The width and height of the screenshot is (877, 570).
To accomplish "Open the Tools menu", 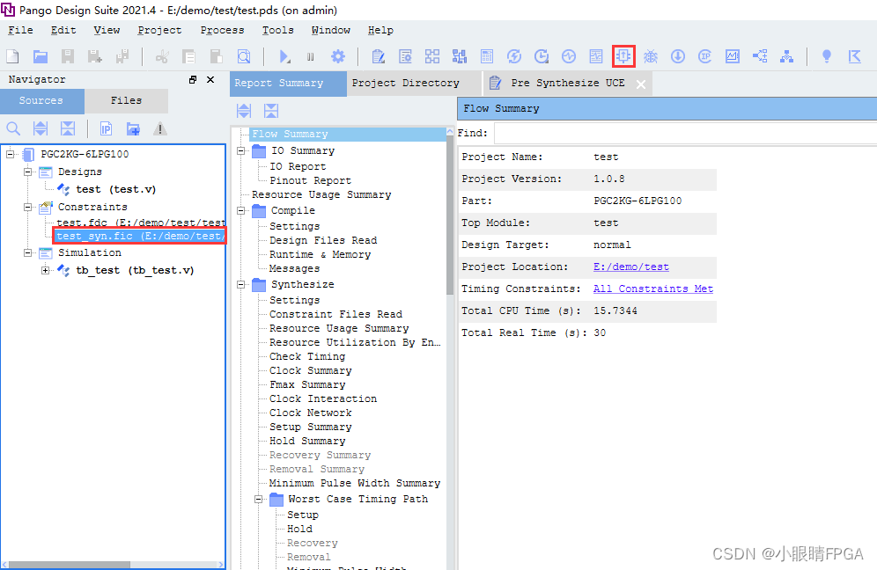I will (x=278, y=30).
